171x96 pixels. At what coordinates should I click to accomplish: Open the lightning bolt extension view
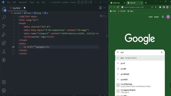4,60
